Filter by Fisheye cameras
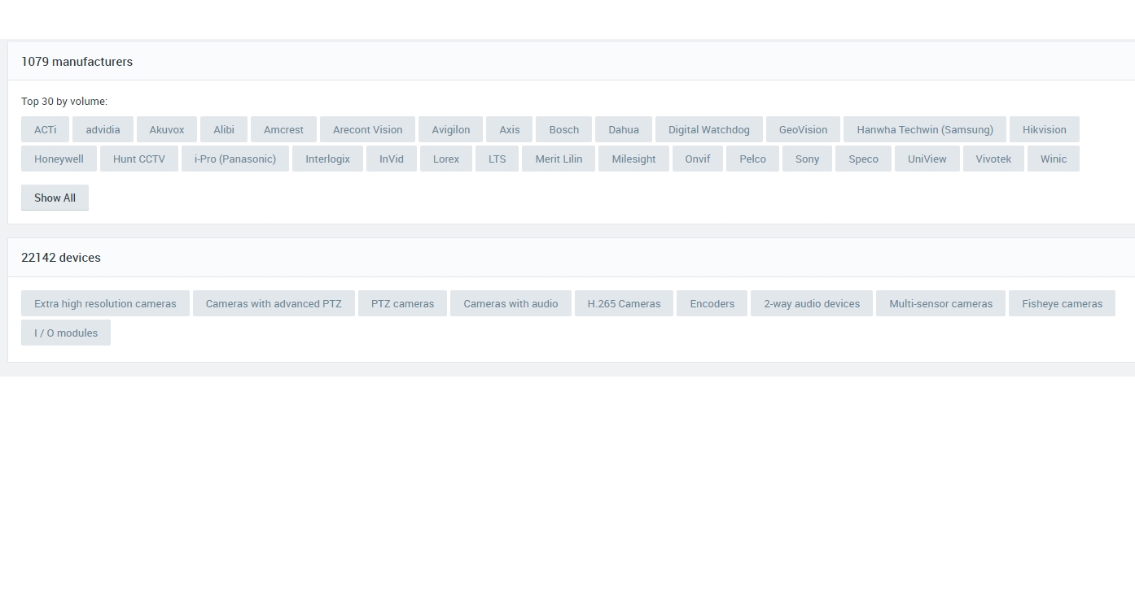This screenshot has width=1135, height=609. tap(1062, 303)
